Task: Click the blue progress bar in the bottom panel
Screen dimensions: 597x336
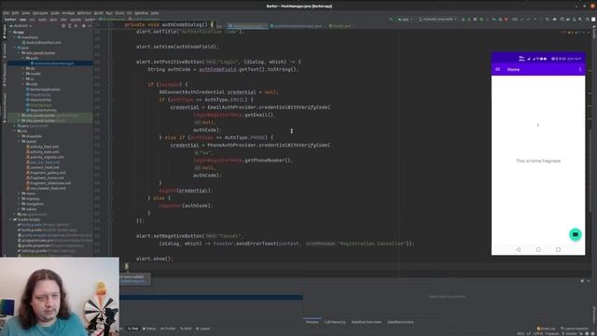Action: [212, 297]
